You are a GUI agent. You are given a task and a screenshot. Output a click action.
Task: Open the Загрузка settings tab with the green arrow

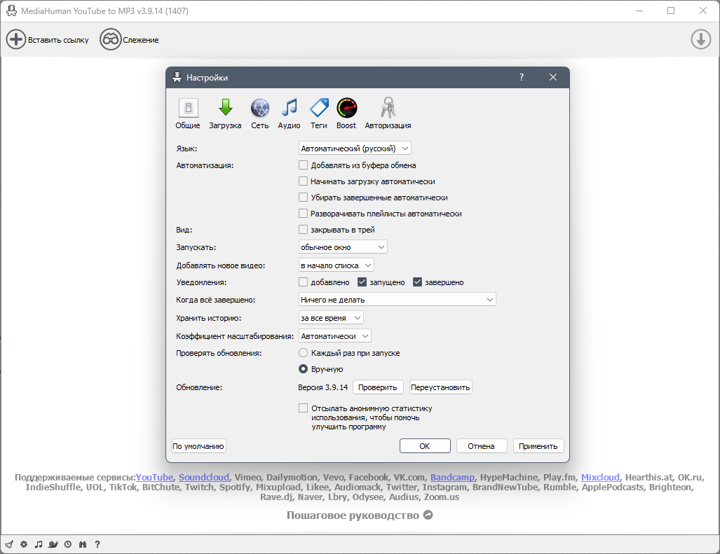pos(225,113)
